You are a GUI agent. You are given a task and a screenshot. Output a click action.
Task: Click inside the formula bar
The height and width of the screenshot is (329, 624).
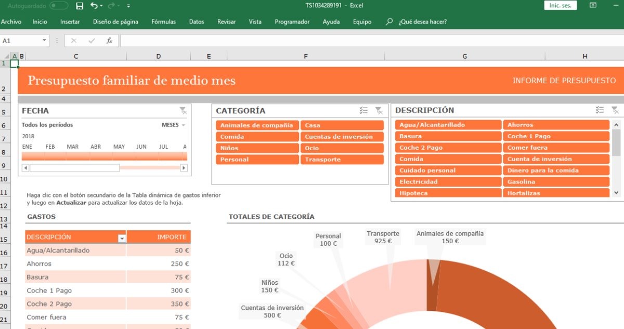(371, 41)
